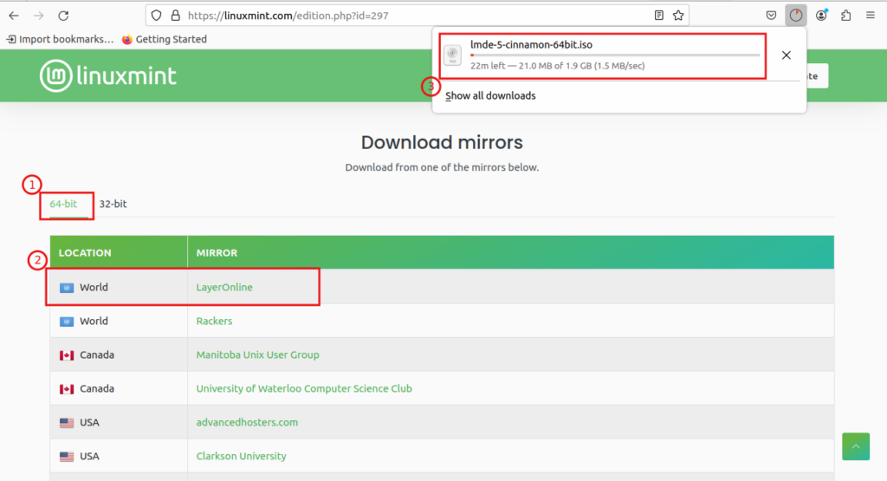Click the Linux Mint logo
This screenshot has height=481, width=887.
point(108,75)
